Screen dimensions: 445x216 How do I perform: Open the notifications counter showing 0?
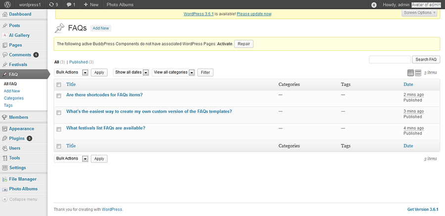pyautogui.click(x=374, y=5)
